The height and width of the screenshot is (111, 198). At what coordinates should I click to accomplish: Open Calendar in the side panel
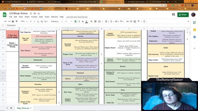[x=195, y=23]
